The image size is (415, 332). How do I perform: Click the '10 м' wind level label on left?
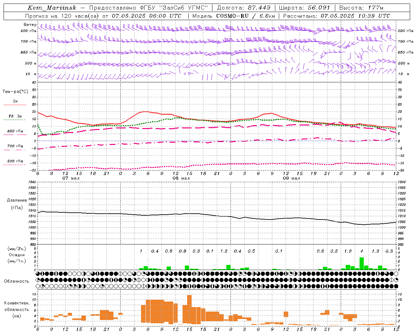(31, 74)
